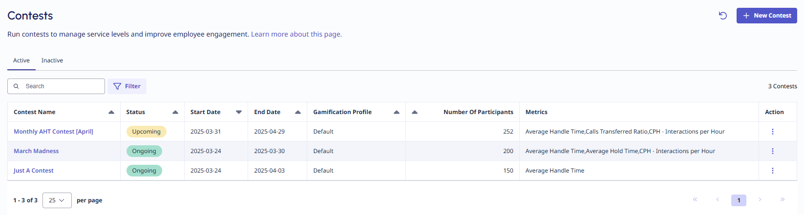Expand the 25 per page dropdown
Viewport: 804px width, 215px height.
pyautogui.click(x=57, y=200)
